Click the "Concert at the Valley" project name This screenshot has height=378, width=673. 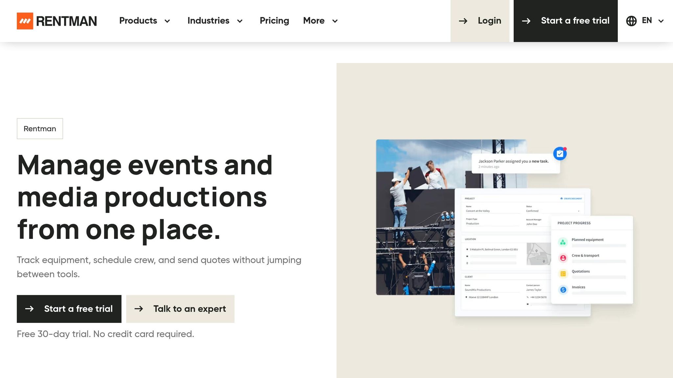pyautogui.click(x=478, y=211)
